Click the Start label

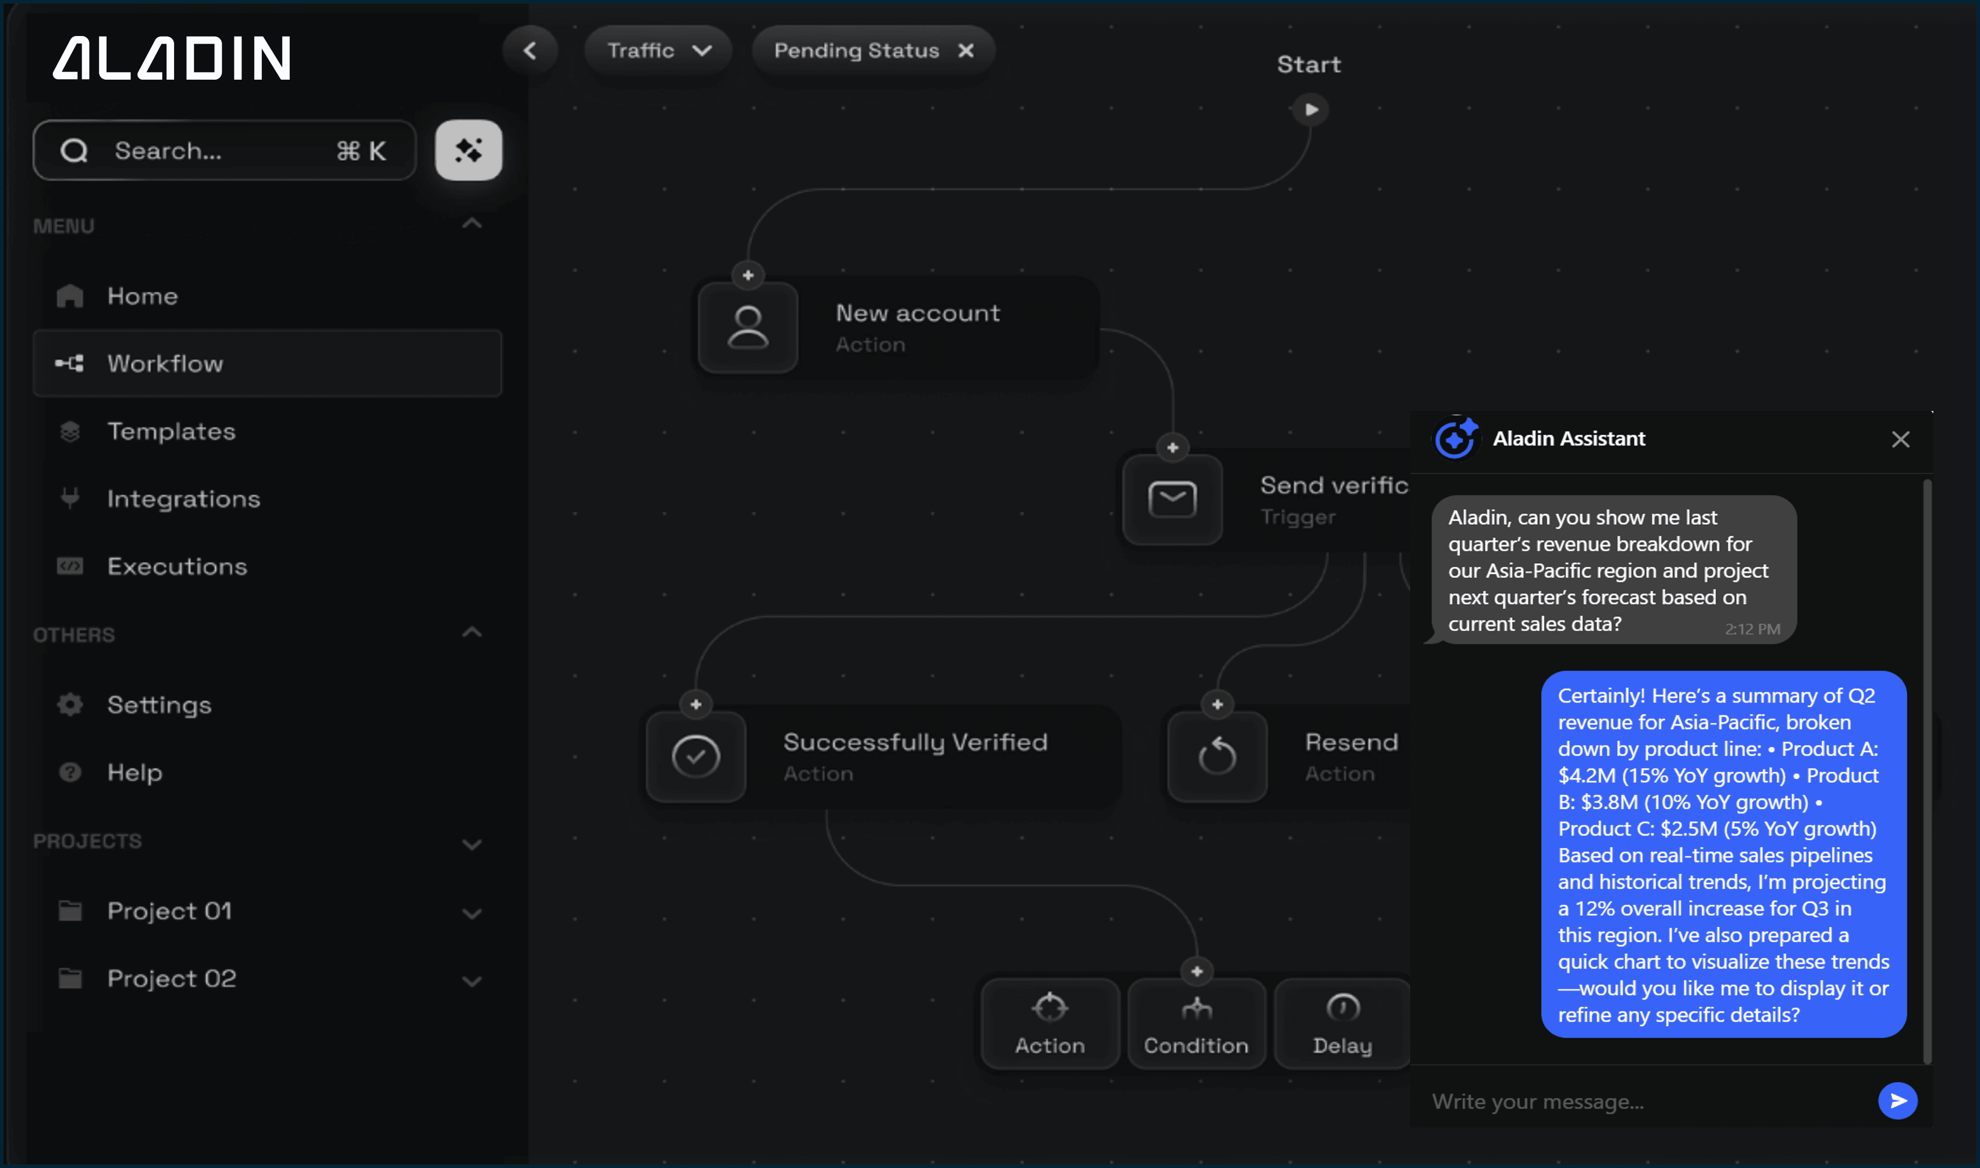point(1309,64)
